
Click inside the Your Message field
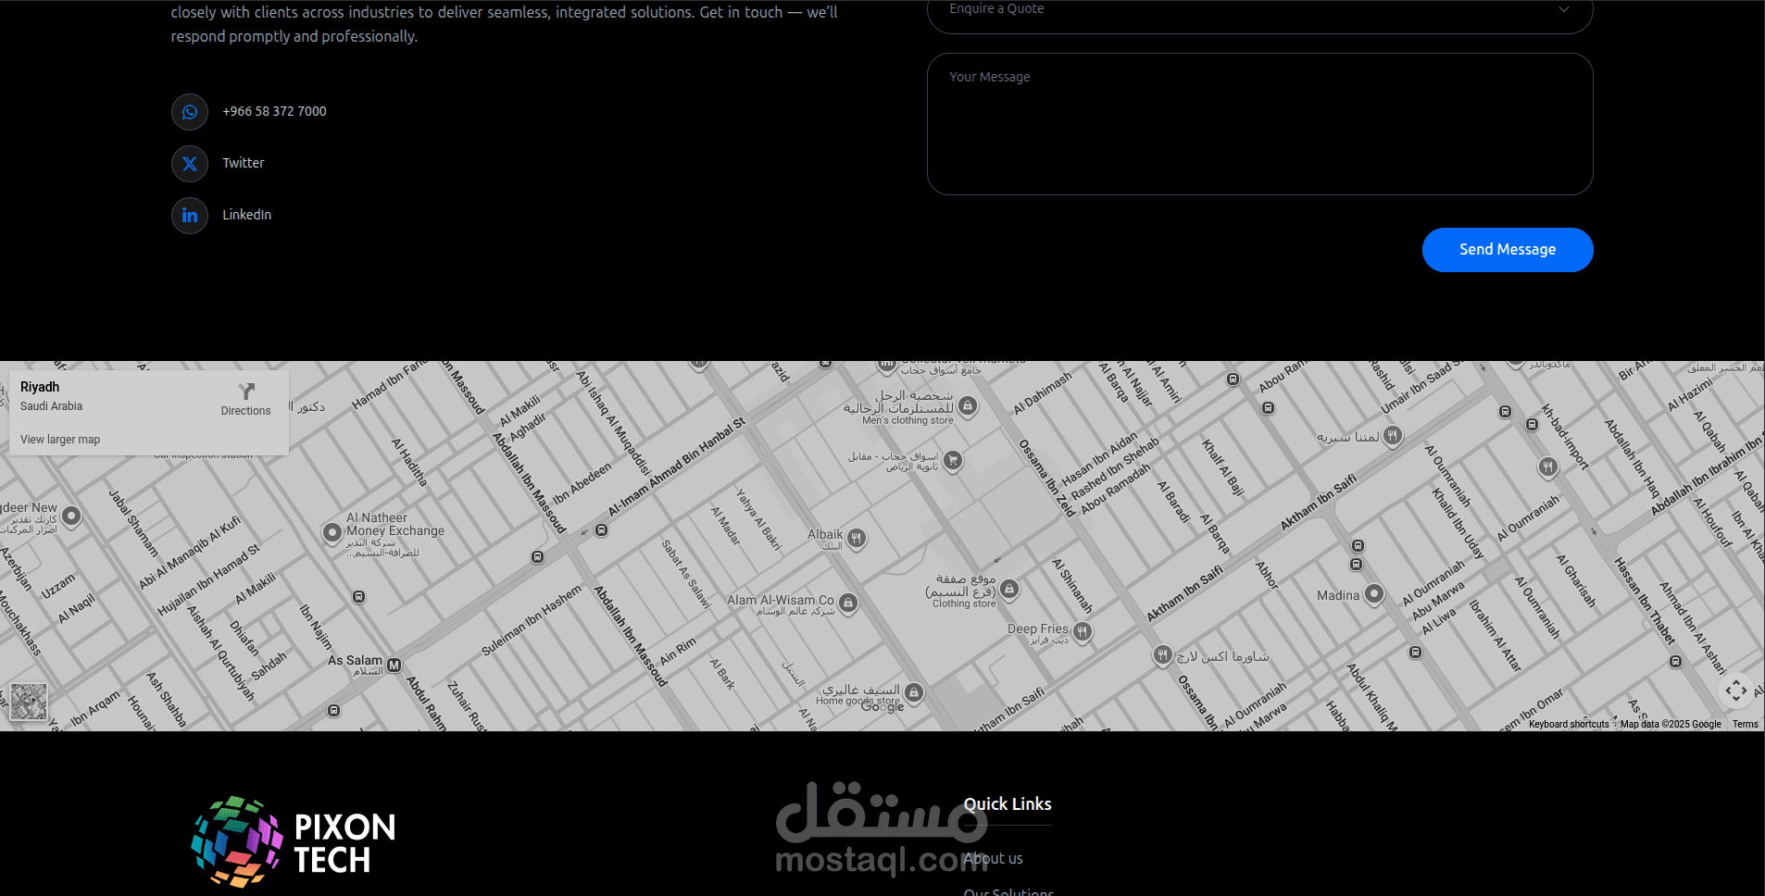click(x=1259, y=124)
